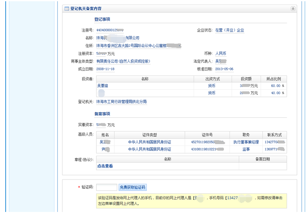The height and width of the screenshot is (214, 308).
Task: Click the 在营（开业）企业 status value
Action: 229,30
